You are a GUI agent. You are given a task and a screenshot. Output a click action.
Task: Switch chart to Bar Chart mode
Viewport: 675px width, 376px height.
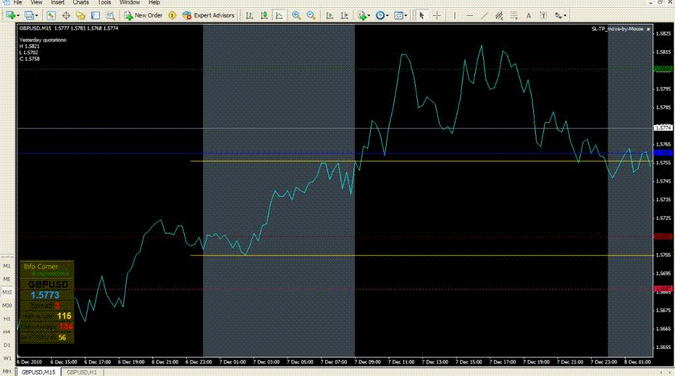point(249,15)
